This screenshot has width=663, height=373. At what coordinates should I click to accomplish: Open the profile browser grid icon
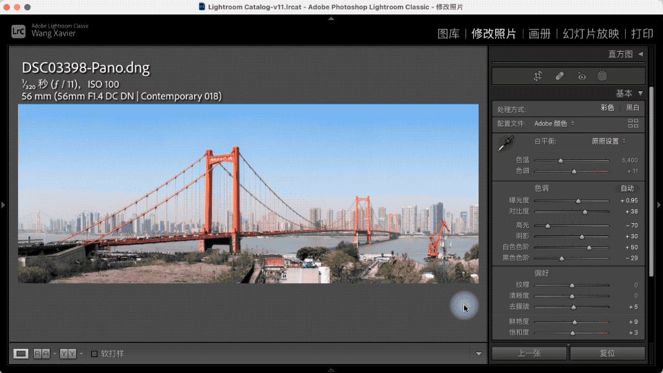point(633,124)
